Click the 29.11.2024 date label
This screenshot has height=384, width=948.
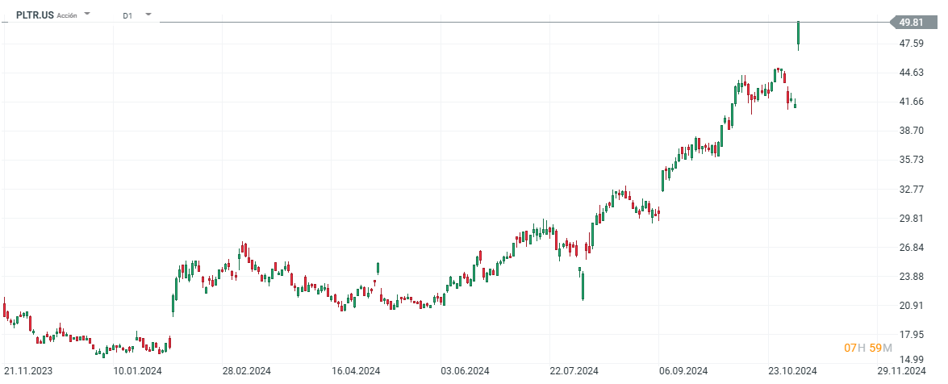pos(901,371)
